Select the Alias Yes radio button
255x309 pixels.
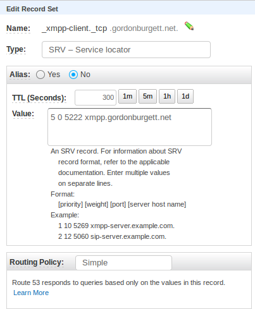[40, 75]
